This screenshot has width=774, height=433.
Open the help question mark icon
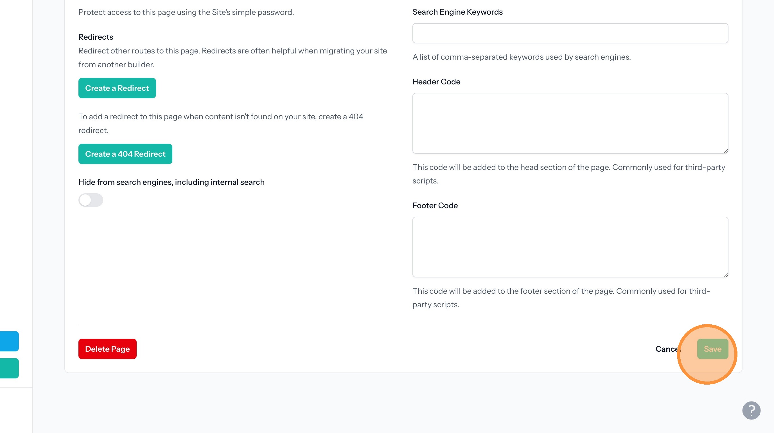pos(751,410)
